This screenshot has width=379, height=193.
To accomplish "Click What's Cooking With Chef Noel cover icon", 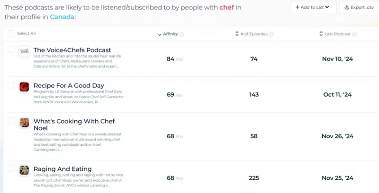I will (25, 123).
